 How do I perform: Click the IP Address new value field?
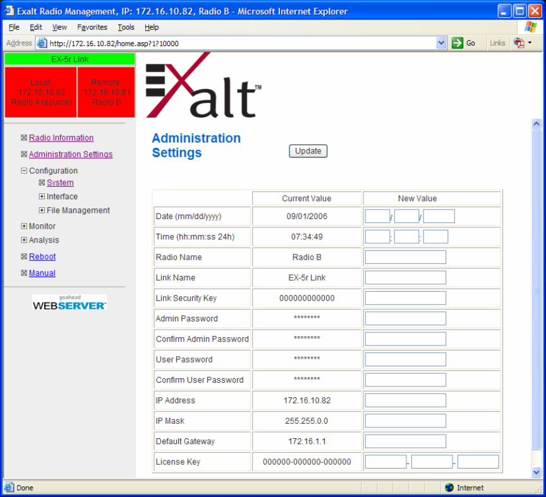(x=405, y=400)
